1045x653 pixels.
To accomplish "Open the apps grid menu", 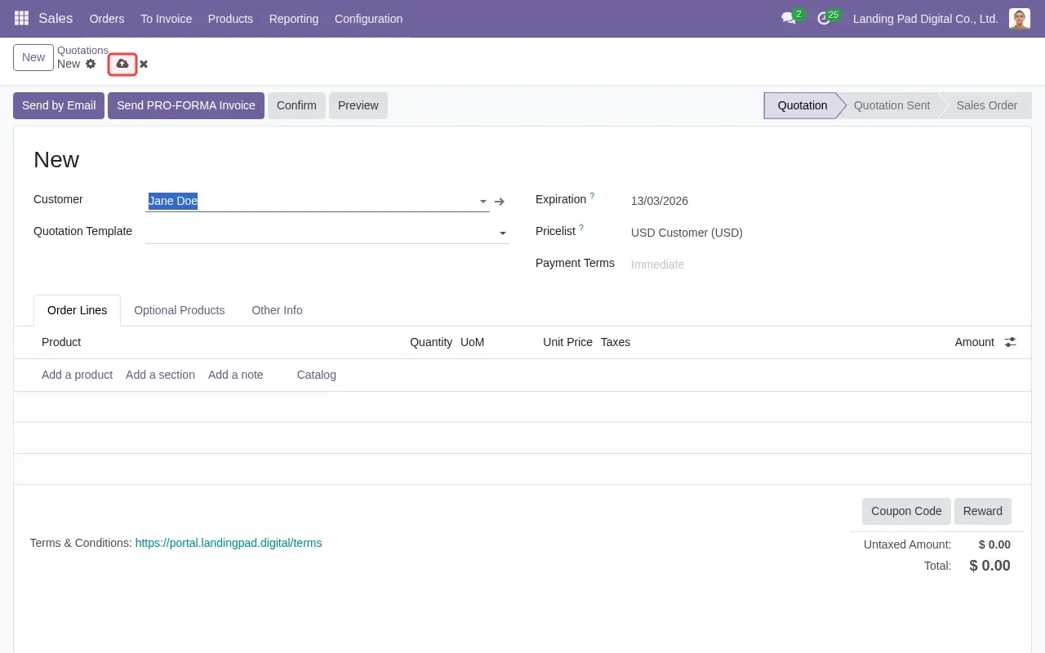I will click(x=20, y=18).
